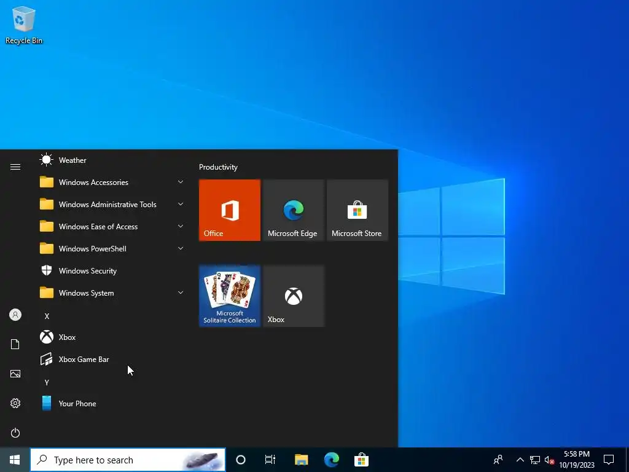This screenshot has width=629, height=472.
Task: Launch Xbox from the X section list
Action: pyautogui.click(x=112, y=337)
